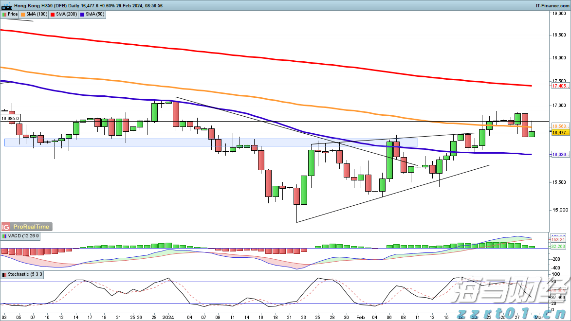Click the orange SMA (100) color swatch
Viewport: 571px width, 321px height.
point(24,15)
